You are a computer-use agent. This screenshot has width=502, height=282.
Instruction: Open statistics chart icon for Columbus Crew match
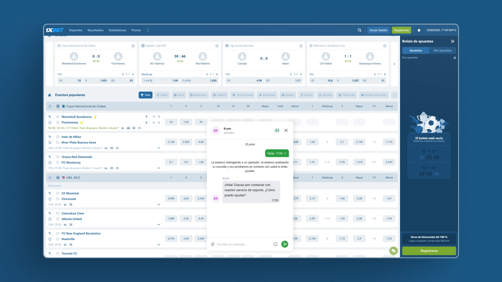pyautogui.click(x=65, y=225)
